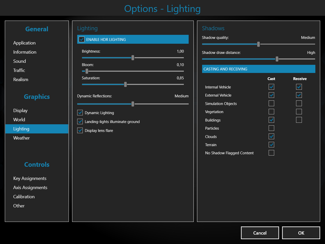The width and height of the screenshot is (325, 244).
Task: Click the Saturation value 0,85
Action: 180,78
